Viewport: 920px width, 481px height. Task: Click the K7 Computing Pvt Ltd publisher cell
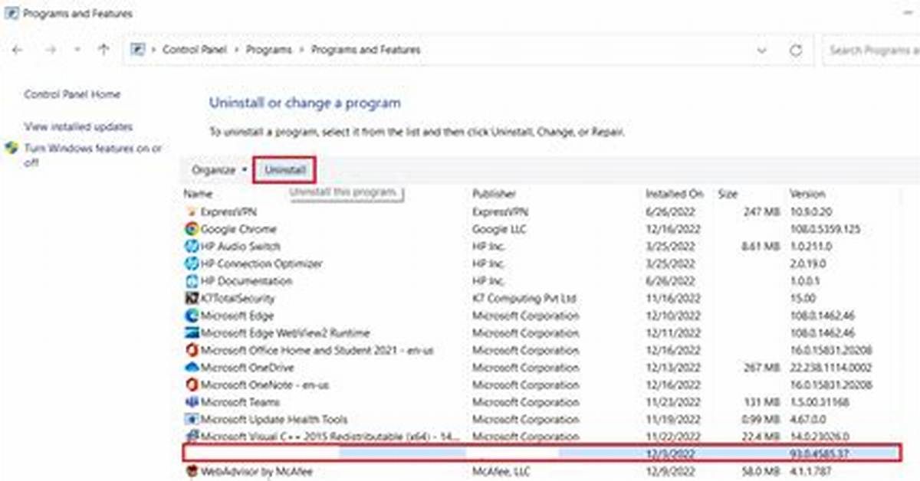pyautogui.click(x=524, y=299)
